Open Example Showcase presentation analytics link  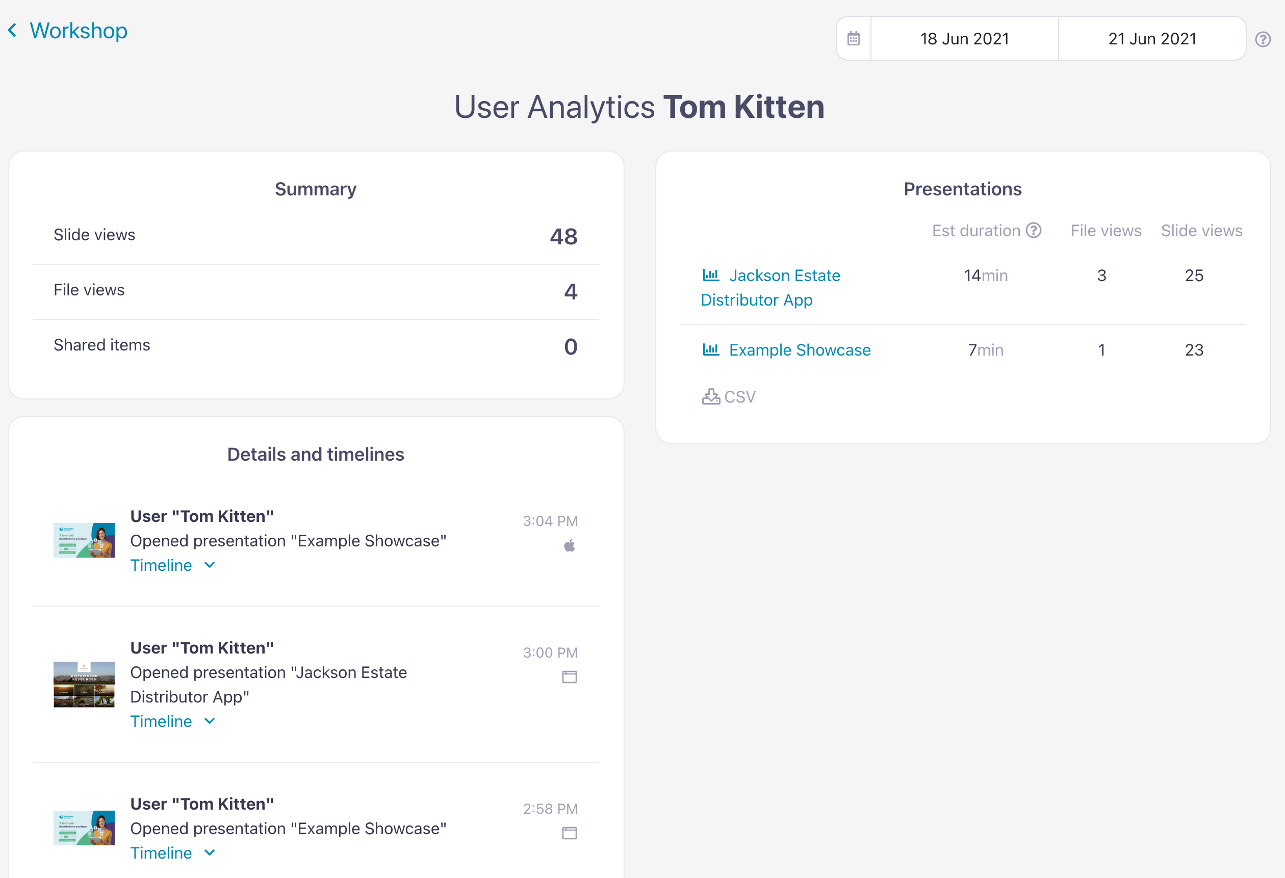pos(800,349)
